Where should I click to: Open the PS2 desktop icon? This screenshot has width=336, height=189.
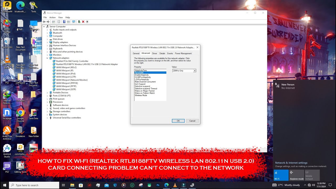7,78
